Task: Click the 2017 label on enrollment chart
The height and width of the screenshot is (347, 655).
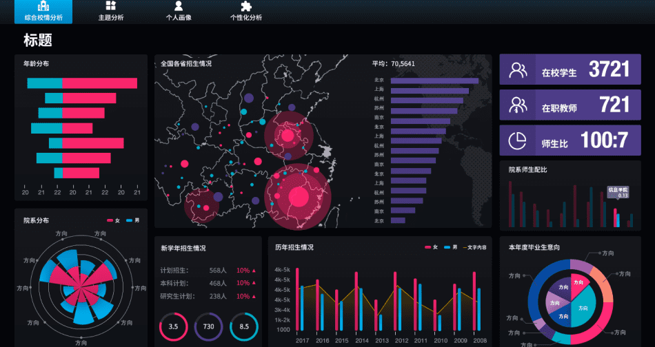Action: point(303,340)
